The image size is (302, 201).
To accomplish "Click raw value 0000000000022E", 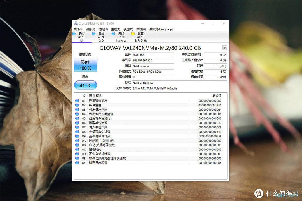I will pyautogui.click(x=210, y=136).
